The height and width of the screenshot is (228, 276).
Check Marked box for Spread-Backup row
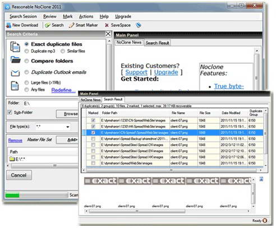93,139
